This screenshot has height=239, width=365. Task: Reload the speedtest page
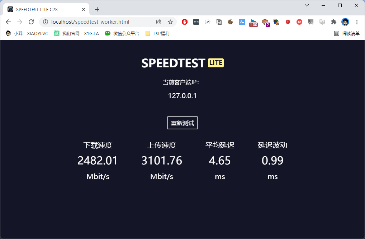31,22
